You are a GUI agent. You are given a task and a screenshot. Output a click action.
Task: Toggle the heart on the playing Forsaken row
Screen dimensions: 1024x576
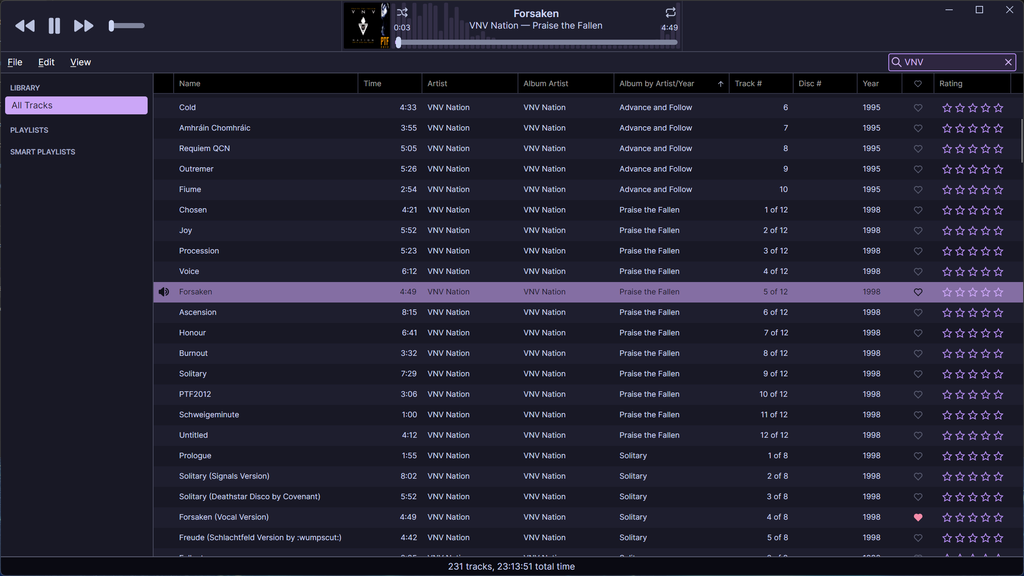(918, 292)
